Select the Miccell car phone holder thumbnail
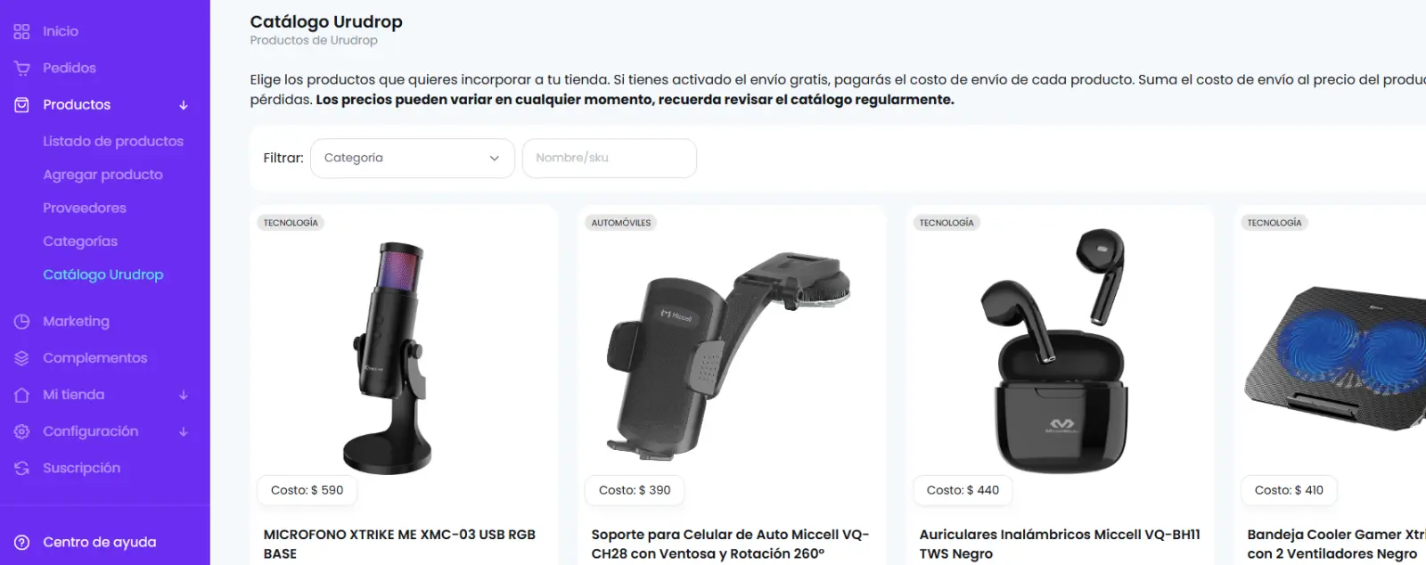Screen dimensions: 1426x565 coord(728,354)
